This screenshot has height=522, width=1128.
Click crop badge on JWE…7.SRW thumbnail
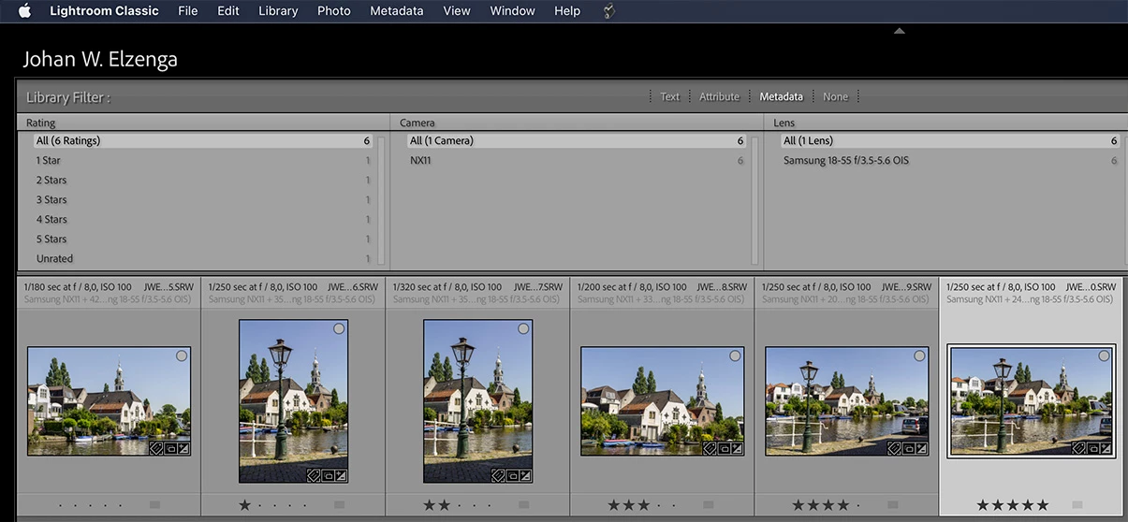point(512,475)
